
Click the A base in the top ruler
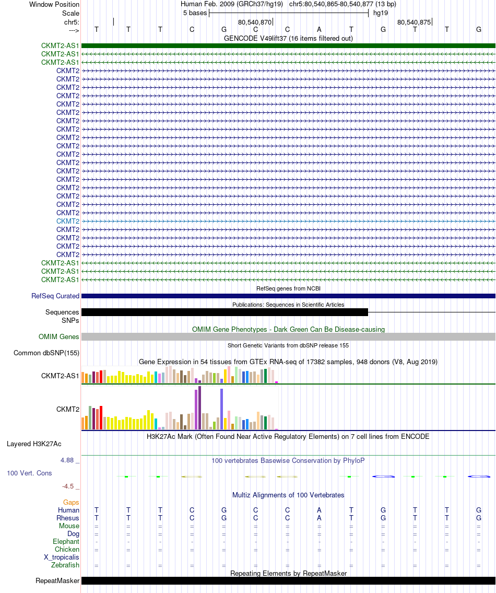tap(319, 29)
